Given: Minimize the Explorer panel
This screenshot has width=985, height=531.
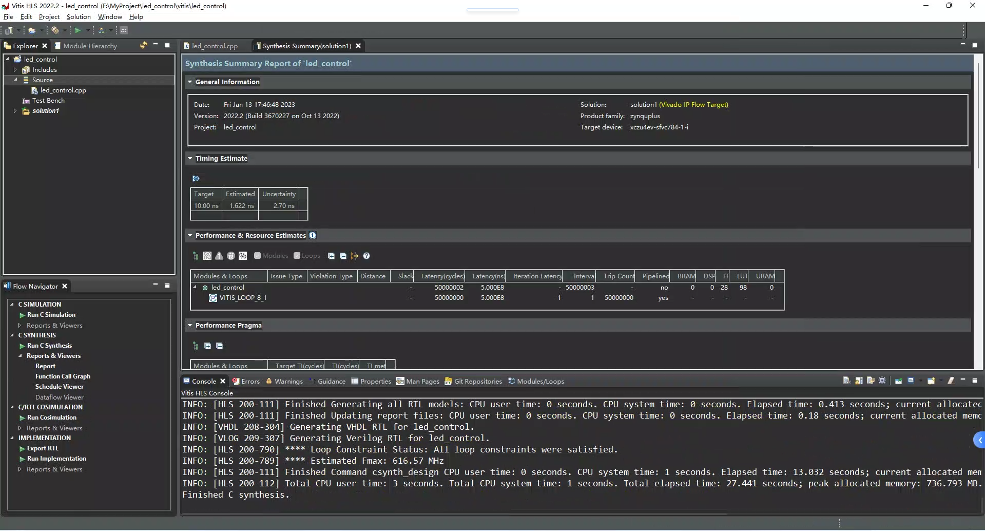Looking at the screenshot, I should pyautogui.click(x=156, y=45).
